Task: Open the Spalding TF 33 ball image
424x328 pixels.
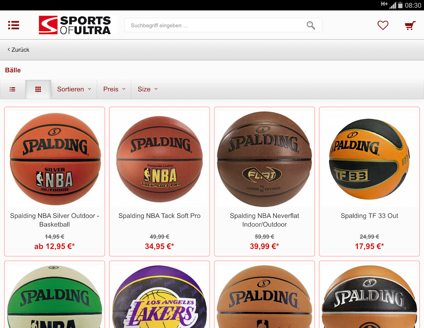Action: [369, 159]
